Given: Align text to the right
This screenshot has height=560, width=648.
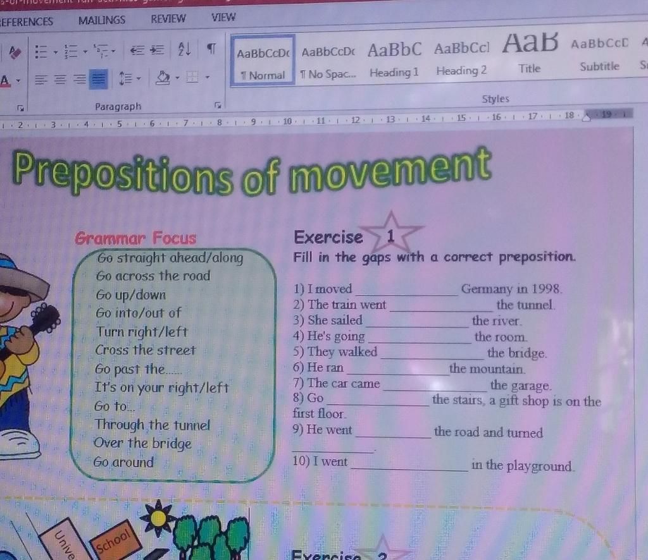Looking at the screenshot, I should (79, 78).
